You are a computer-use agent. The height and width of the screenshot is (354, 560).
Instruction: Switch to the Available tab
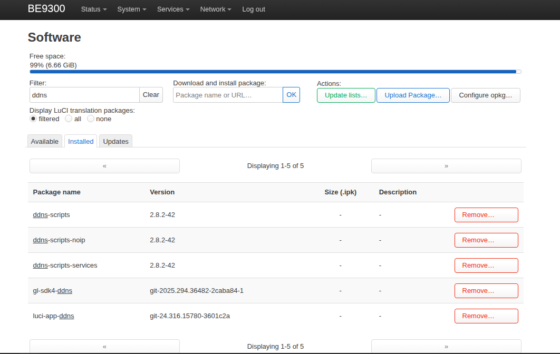45,141
